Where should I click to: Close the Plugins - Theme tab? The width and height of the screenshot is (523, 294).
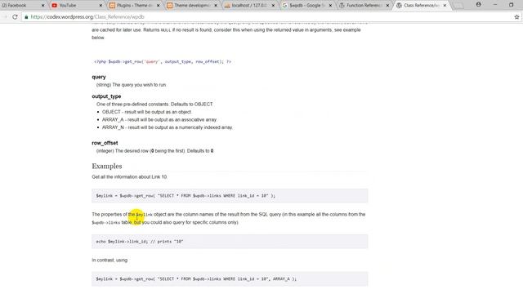pos(158,6)
